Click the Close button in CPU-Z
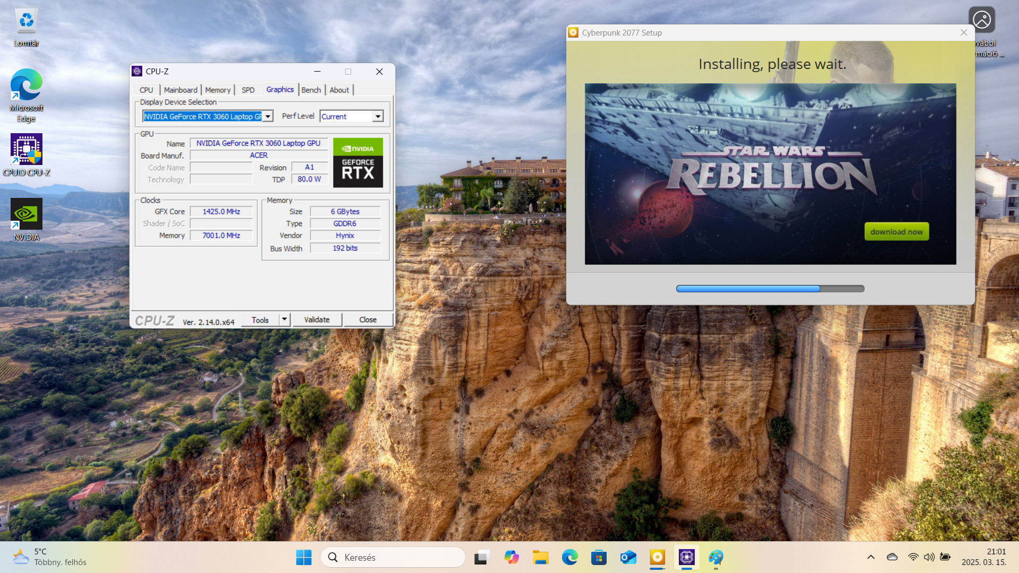 pos(368,320)
